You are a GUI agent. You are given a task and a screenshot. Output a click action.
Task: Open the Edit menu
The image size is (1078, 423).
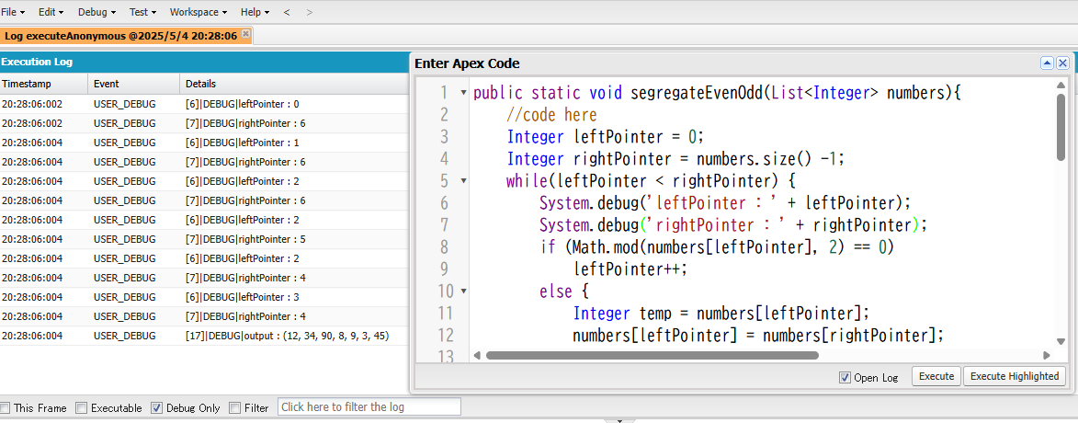[51, 12]
